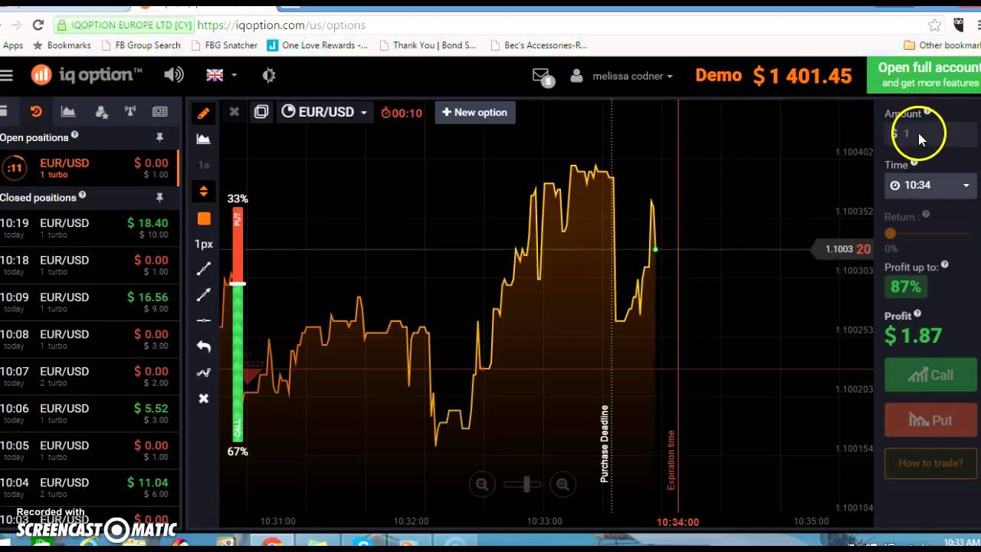981x552 pixels.
Task: Pin the Open positions section
Action: [159, 137]
